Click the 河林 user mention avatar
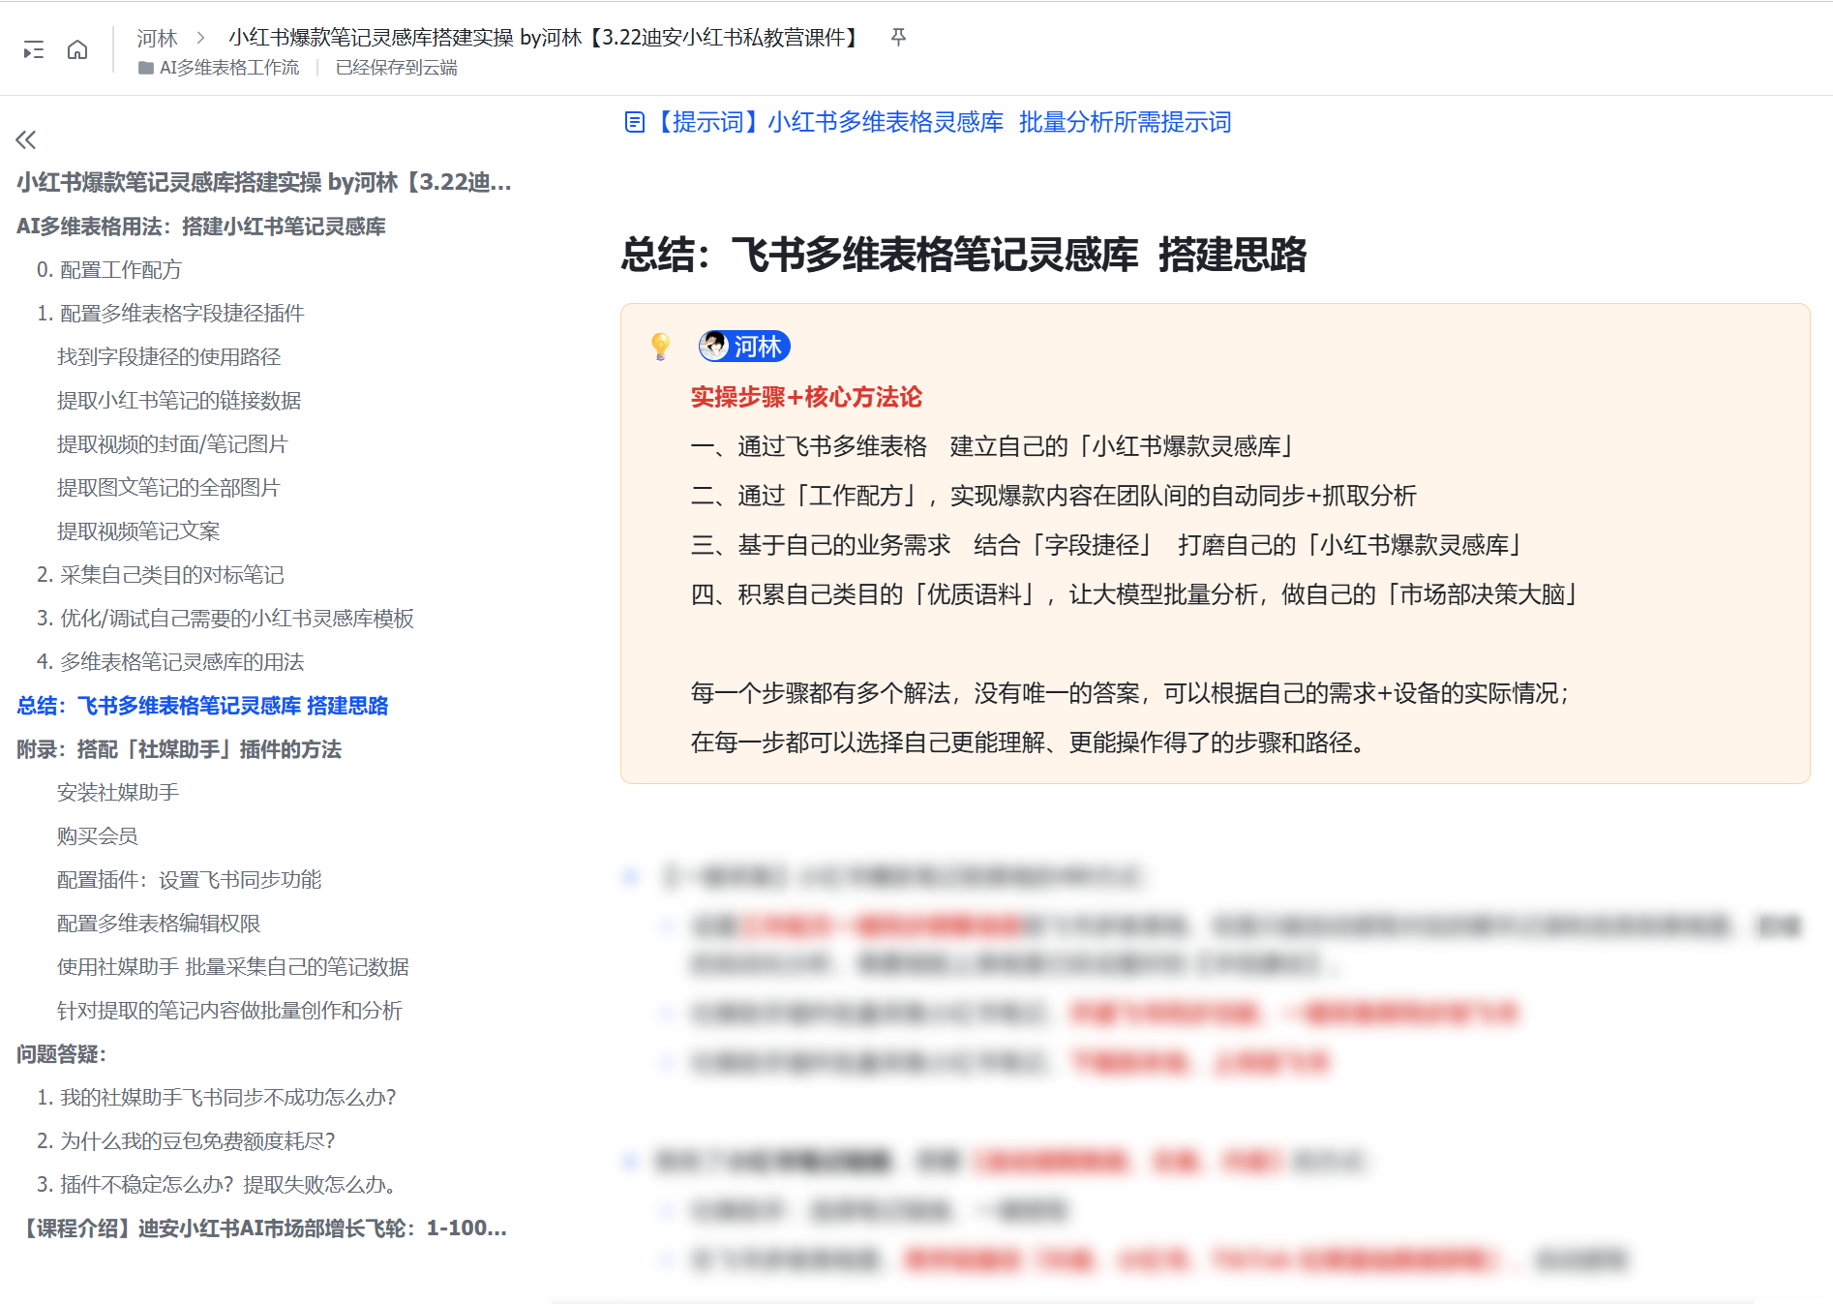The image size is (1833, 1304). pyautogui.click(x=714, y=346)
